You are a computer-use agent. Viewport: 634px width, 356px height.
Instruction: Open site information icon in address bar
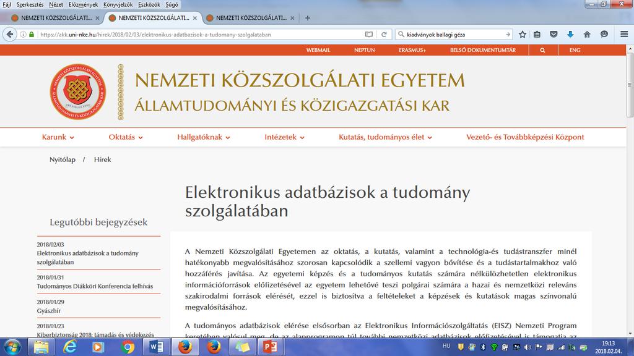coord(23,35)
